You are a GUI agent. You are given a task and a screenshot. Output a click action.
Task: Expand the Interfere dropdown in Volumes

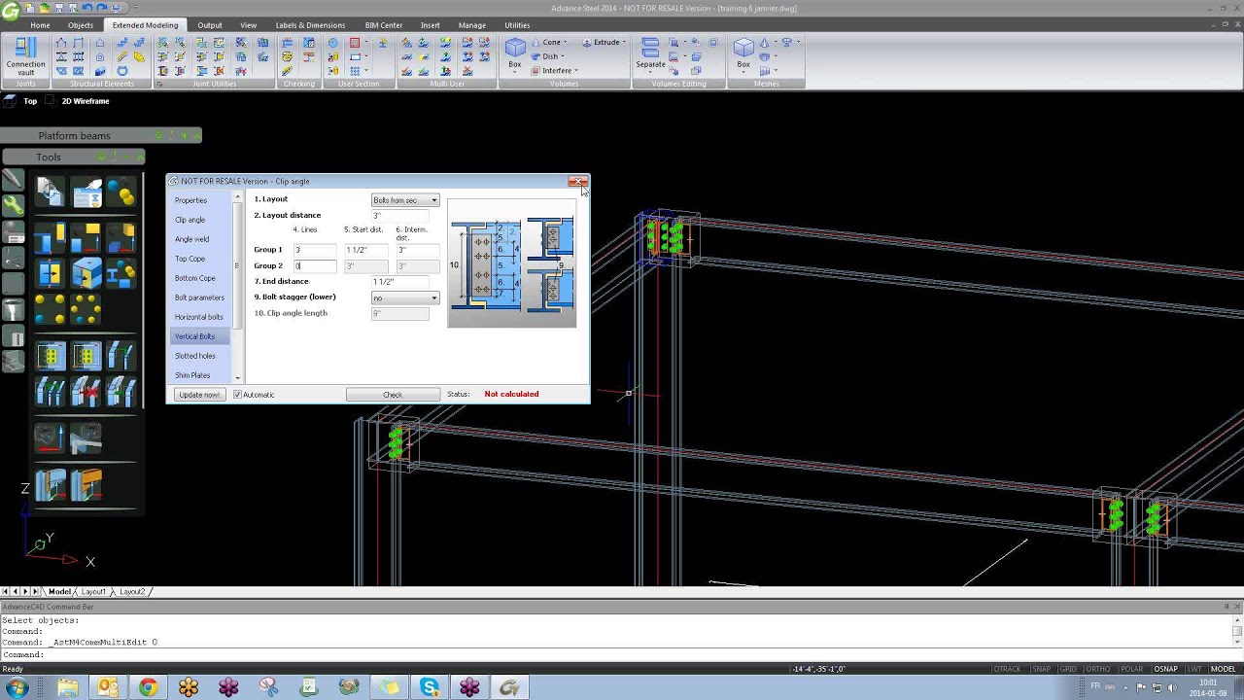[576, 71]
